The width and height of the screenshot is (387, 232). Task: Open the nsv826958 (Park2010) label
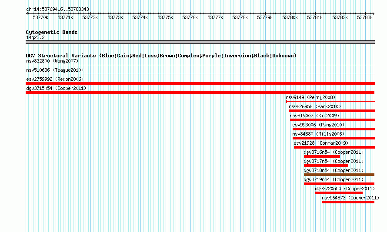point(315,106)
